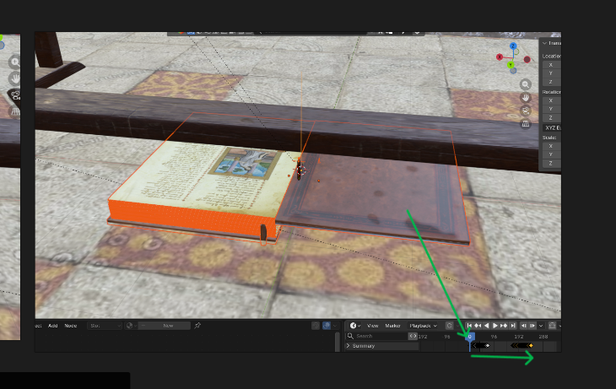
Task: Toggle the node editor overlays button
Action: pyautogui.click(x=327, y=326)
